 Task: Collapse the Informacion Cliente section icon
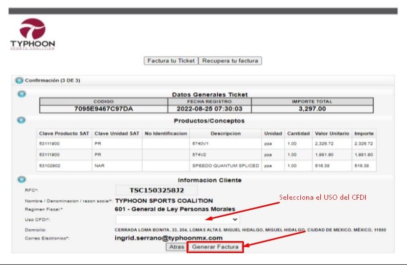[x=21, y=179]
